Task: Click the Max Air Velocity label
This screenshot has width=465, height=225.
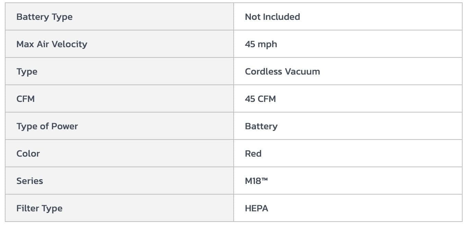Action: click(x=52, y=44)
